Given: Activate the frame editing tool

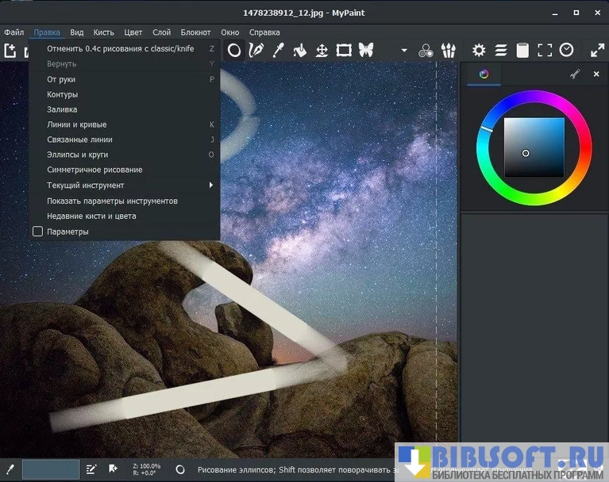Looking at the screenshot, I should pyautogui.click(x=344, y=50).
